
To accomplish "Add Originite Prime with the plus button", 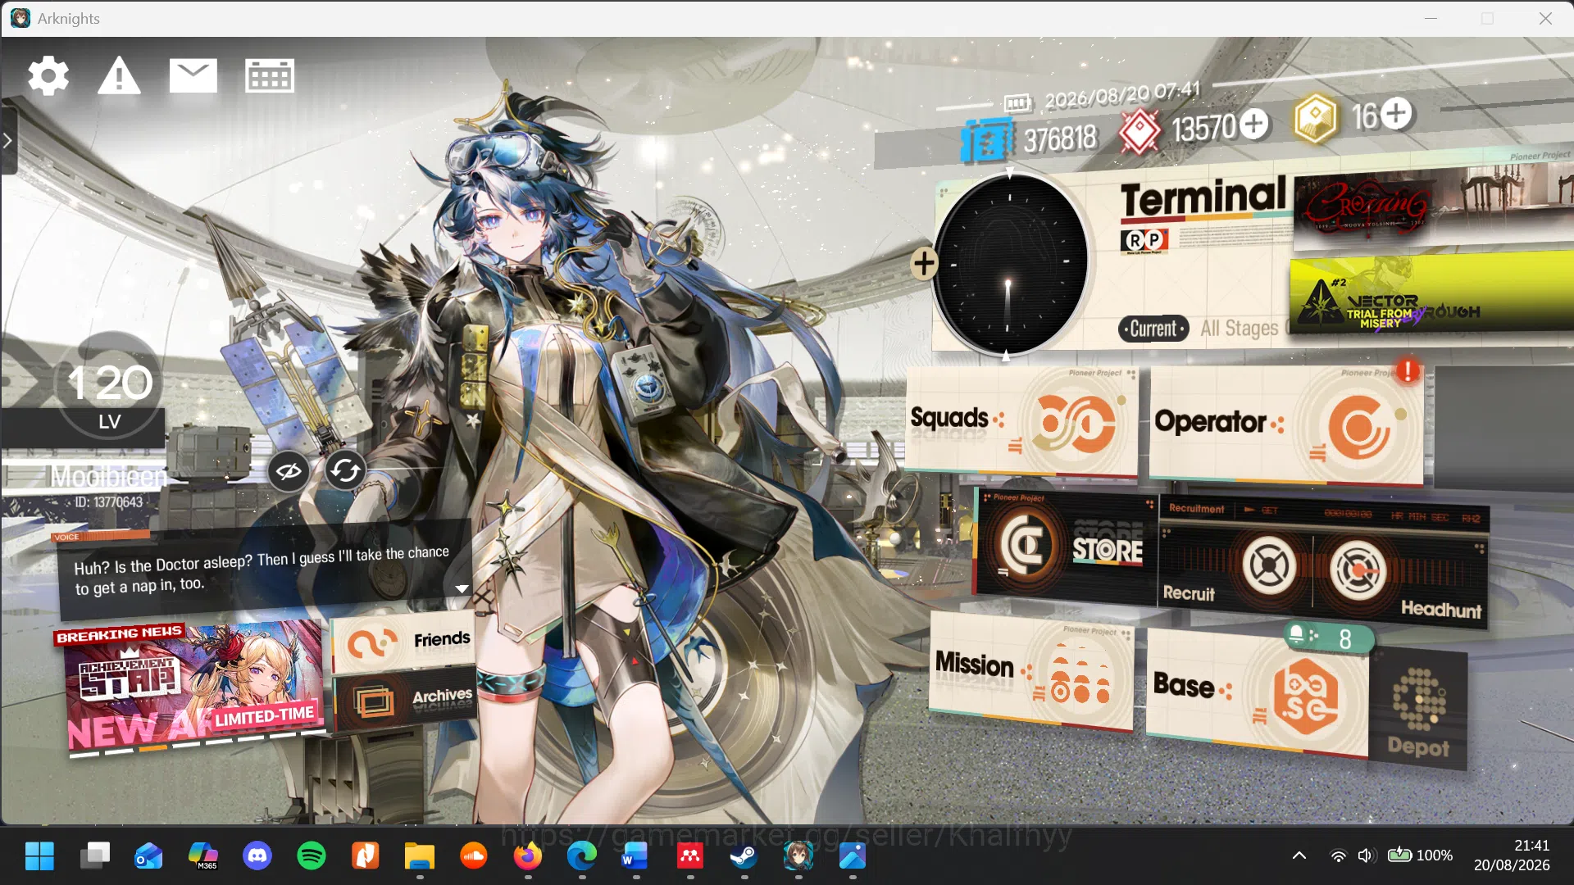I will (1397, 114).
